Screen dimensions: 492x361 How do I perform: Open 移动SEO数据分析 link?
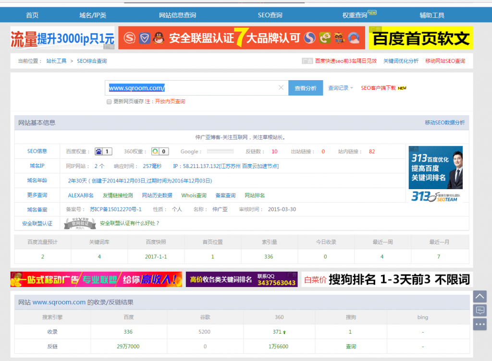445,122
